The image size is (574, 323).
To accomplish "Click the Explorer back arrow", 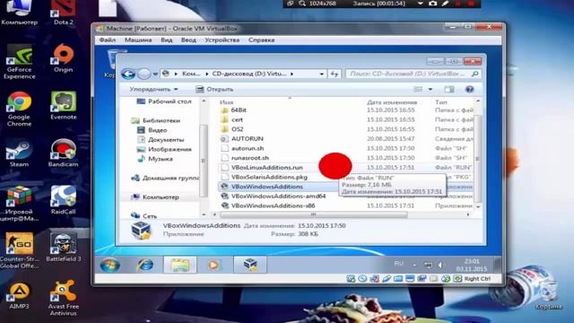I will (128, 74).
